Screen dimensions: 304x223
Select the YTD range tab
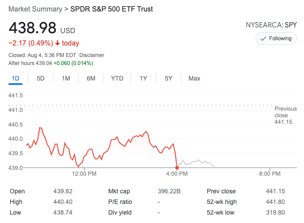click(117, 78)
